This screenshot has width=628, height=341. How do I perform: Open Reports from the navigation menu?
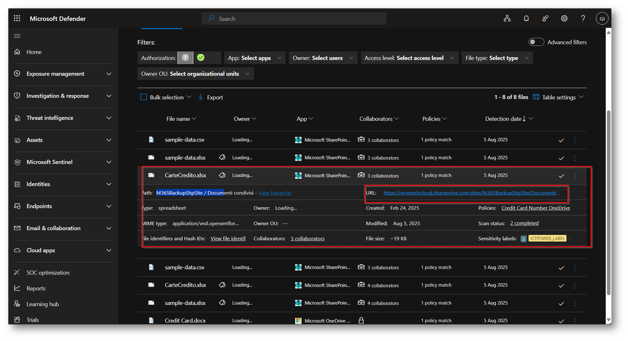[36, 288]
